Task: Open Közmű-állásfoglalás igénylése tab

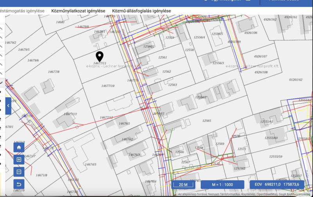Action: coord(141,11)
